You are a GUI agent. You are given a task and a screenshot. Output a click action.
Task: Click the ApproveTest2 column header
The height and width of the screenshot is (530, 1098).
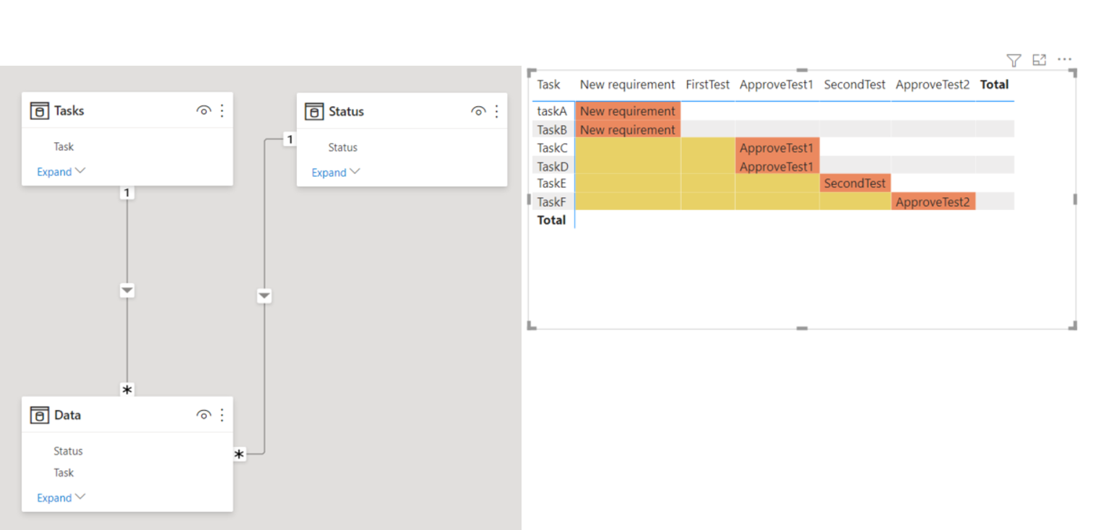[x=933, y=84]
